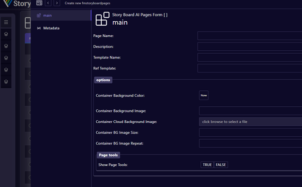Image resolution: width=302 pixels, height=187 pixels.
Task: Go to previous record with left chevron
Action: tap(48, 3)
